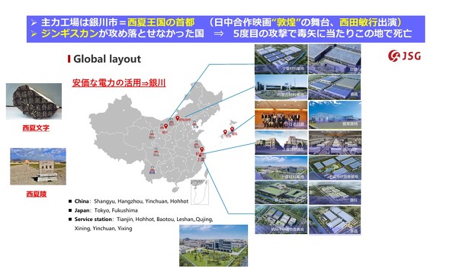Open the 内蒙古材料基地 factory thumbnail
Viewport: 450px width, 279px height.
281,87
